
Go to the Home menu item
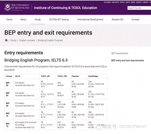click(x=9, y=20)
